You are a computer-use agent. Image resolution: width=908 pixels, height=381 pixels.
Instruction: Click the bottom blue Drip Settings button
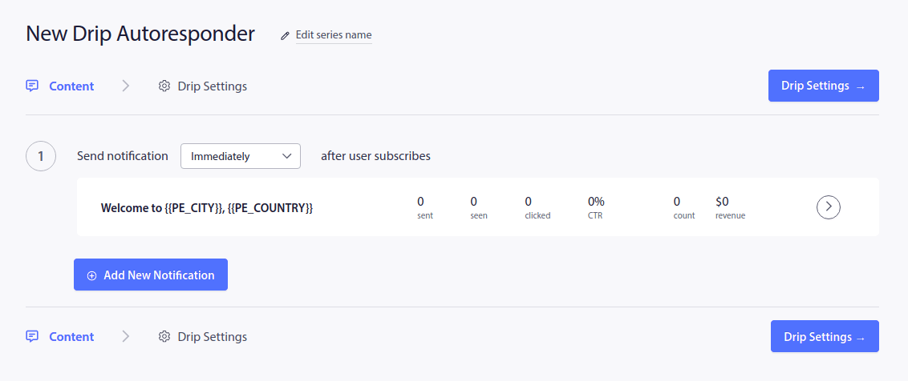tap(825, 336)
